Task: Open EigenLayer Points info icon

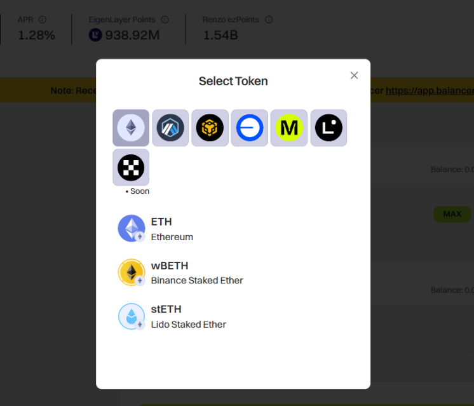Action: pos(165,20)
